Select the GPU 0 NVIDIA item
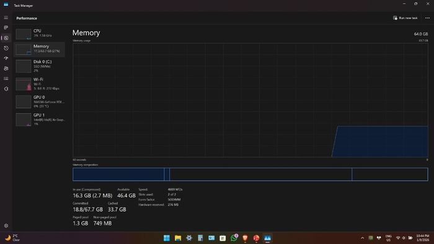Screen dimensions: 434x244 [40, 102]
